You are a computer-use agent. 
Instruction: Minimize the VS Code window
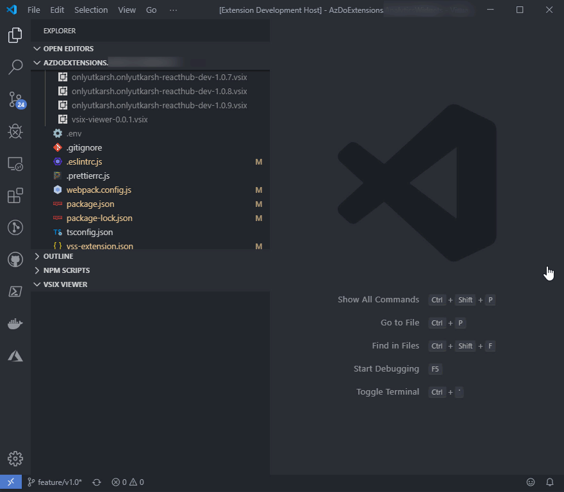click(490, 10)
